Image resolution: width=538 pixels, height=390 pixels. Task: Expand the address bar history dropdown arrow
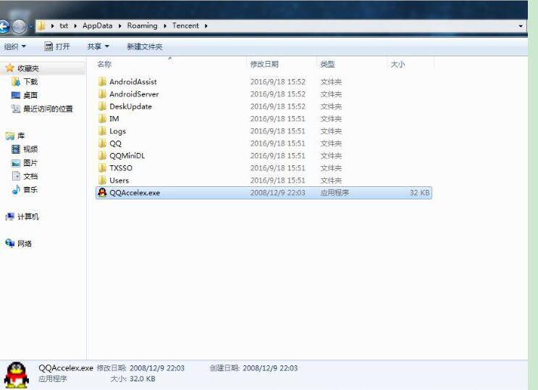click(x=521, y=26)
